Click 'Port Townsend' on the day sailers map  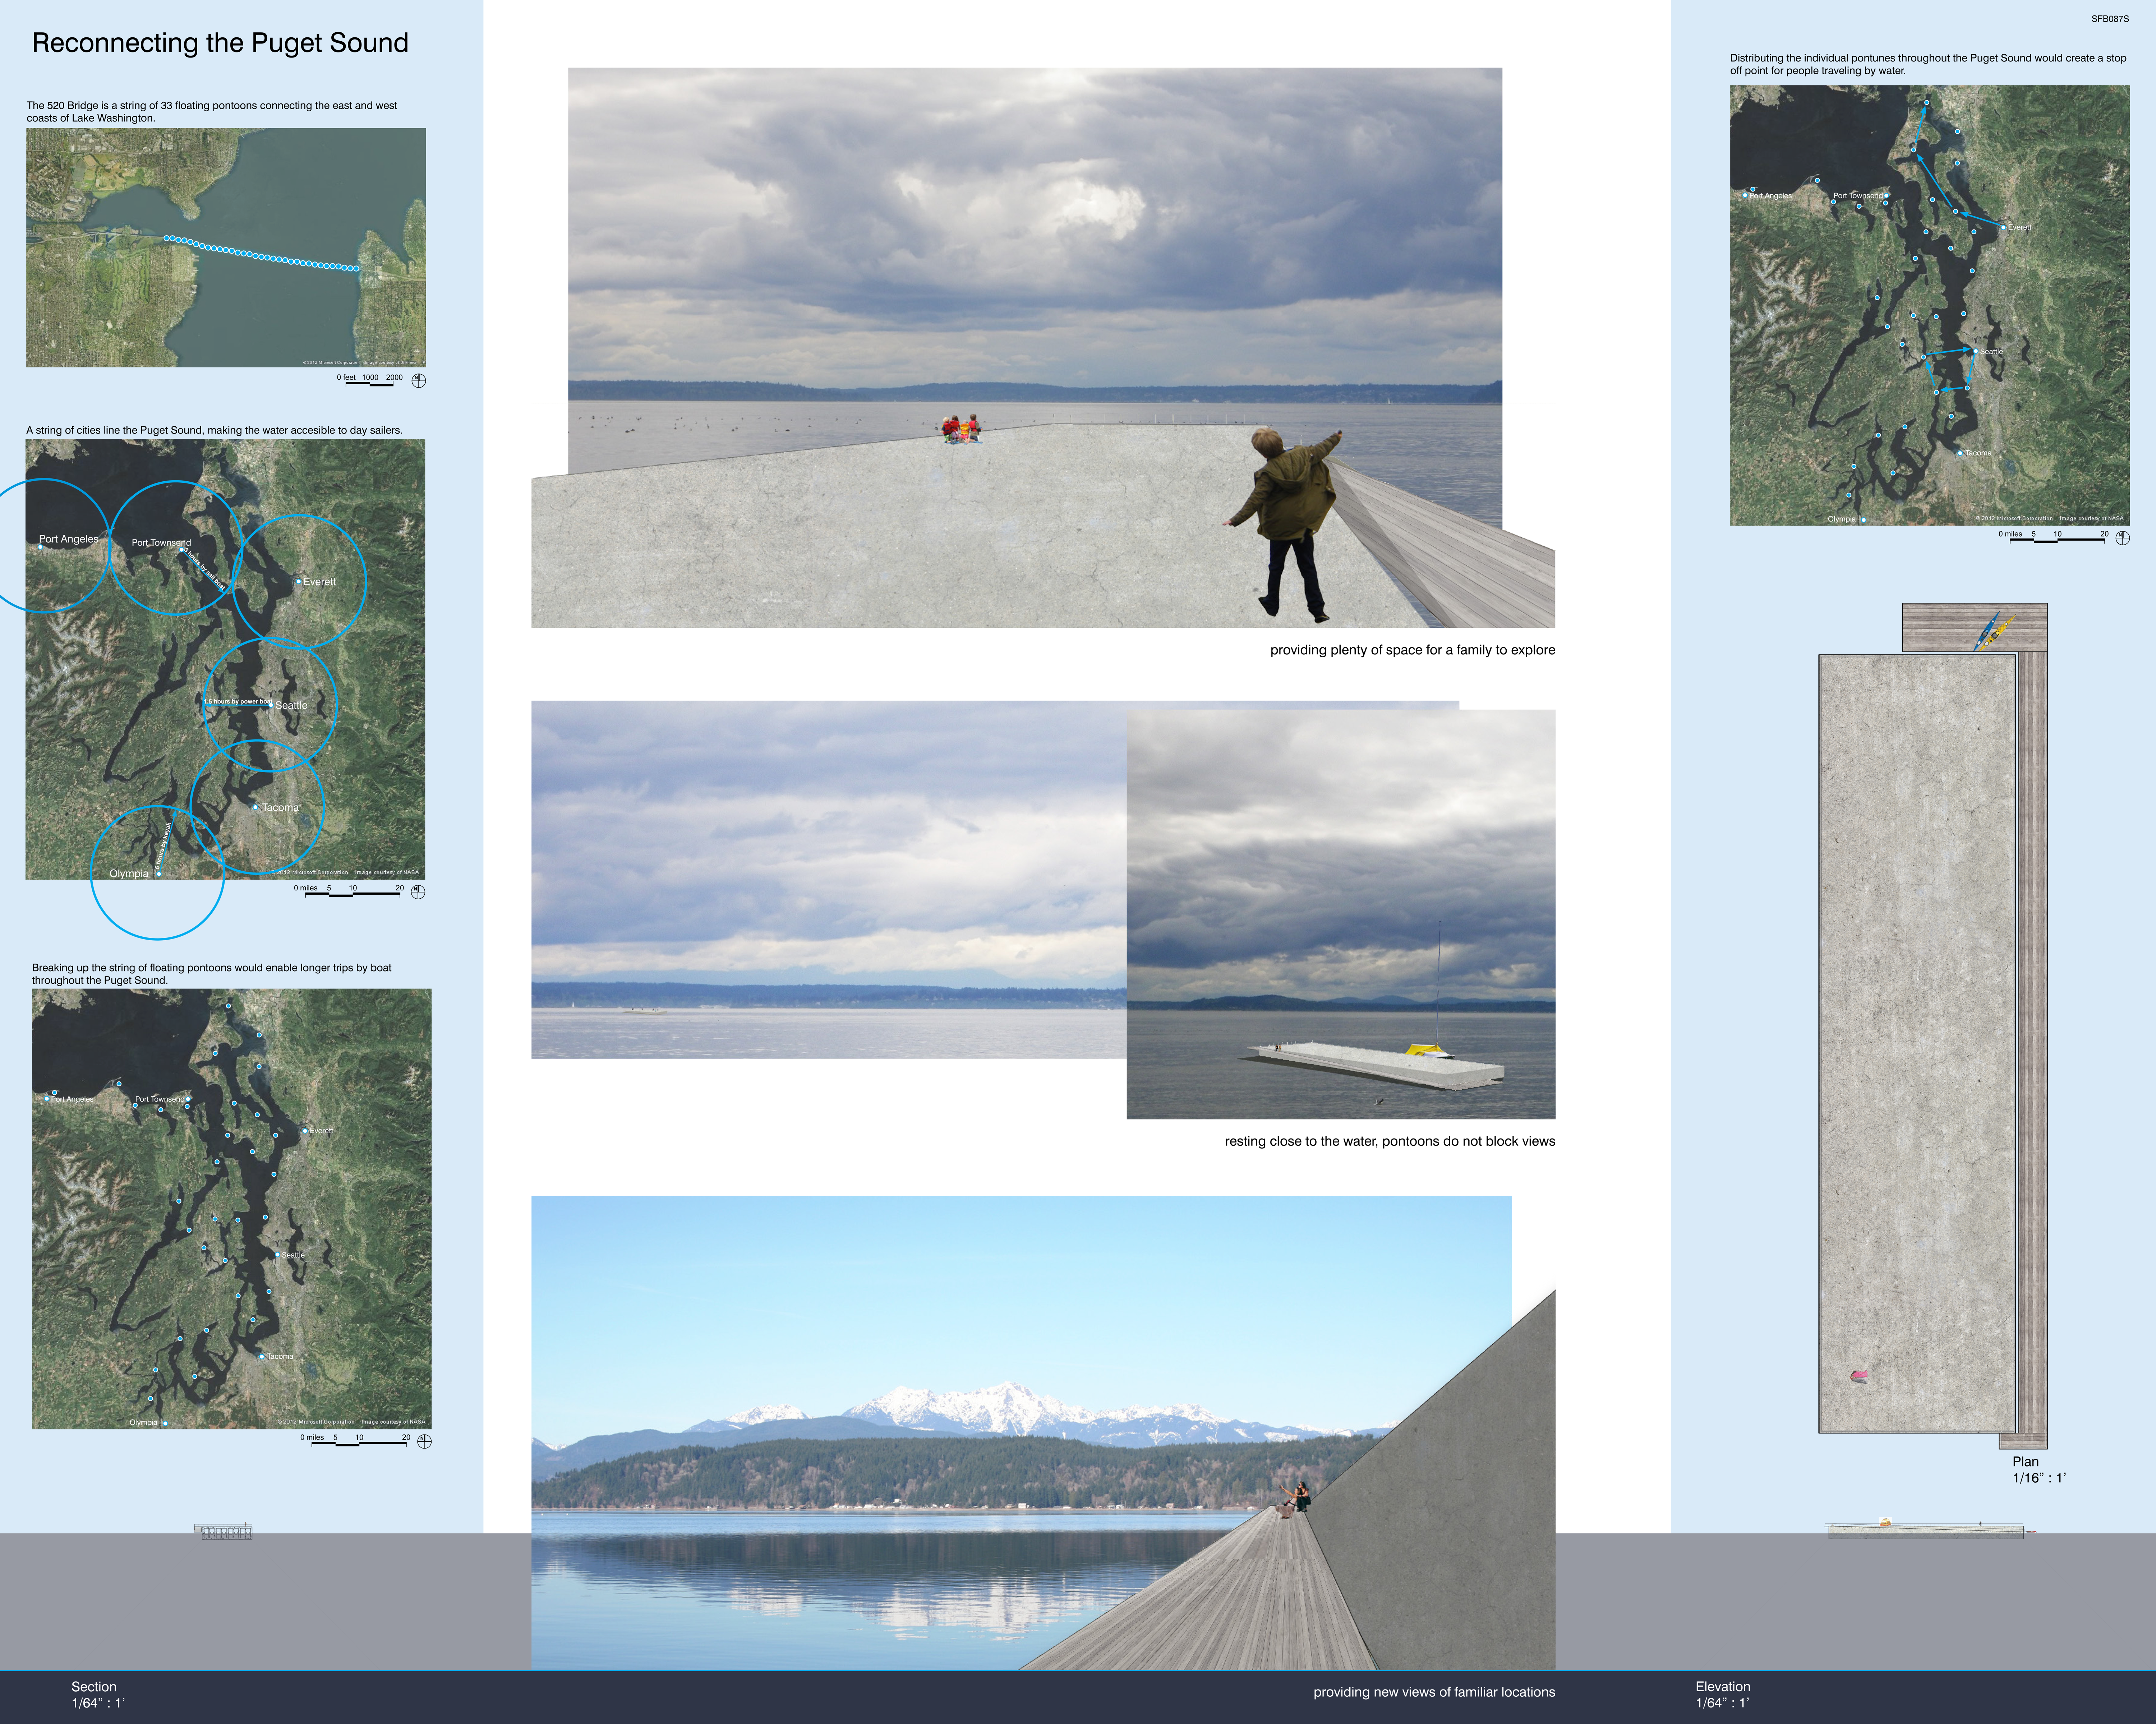pos(161,543)
